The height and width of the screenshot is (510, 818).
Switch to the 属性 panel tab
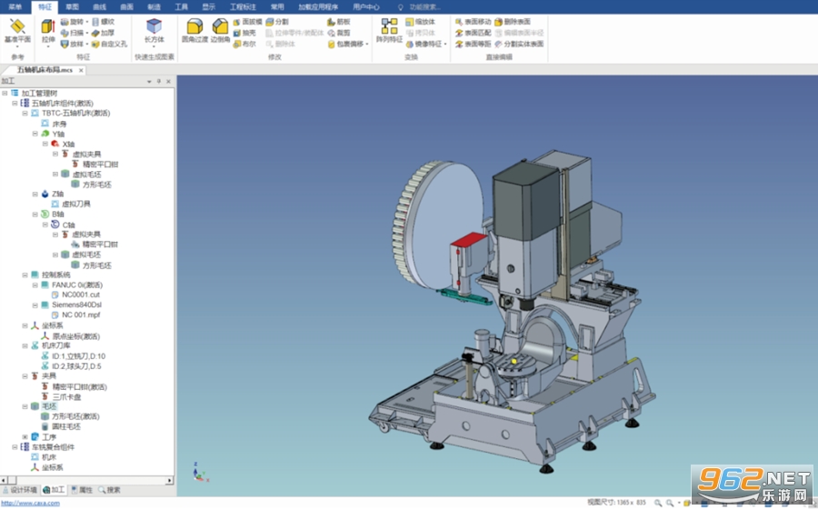(x=82, y=490)
